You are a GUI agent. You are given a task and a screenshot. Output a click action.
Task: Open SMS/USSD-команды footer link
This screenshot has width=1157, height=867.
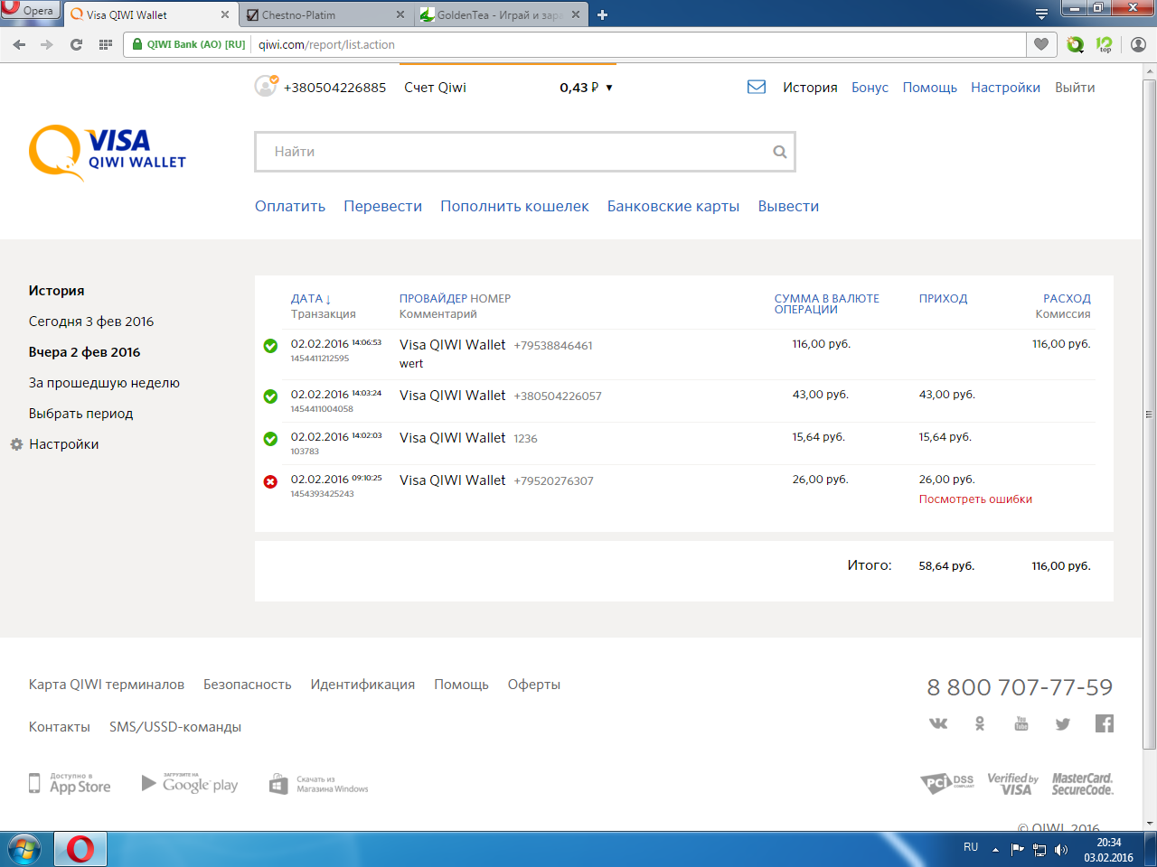click(x=175, y=727)
